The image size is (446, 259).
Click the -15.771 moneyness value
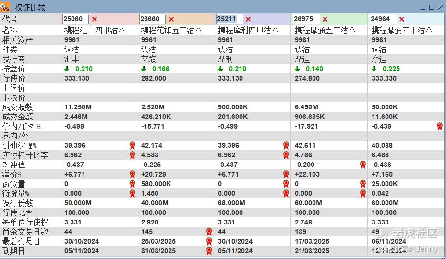click(x=153, y=126)
